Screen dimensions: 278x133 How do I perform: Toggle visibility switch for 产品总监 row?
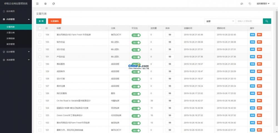136,57
